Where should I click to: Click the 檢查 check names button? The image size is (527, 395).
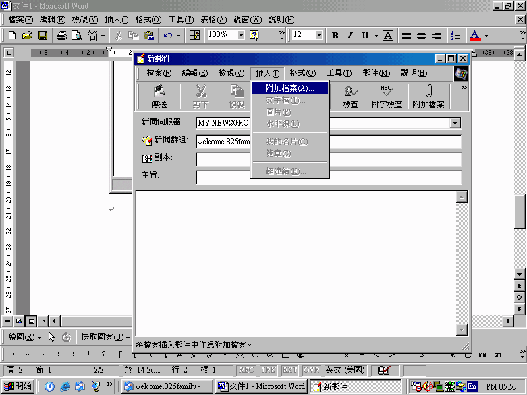[350, 97]
